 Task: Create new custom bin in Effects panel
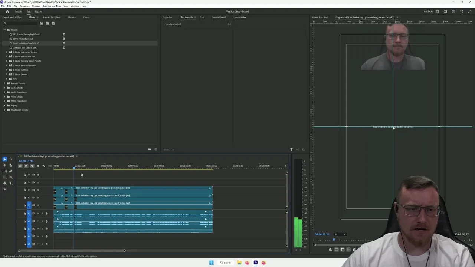coord(150,149)
